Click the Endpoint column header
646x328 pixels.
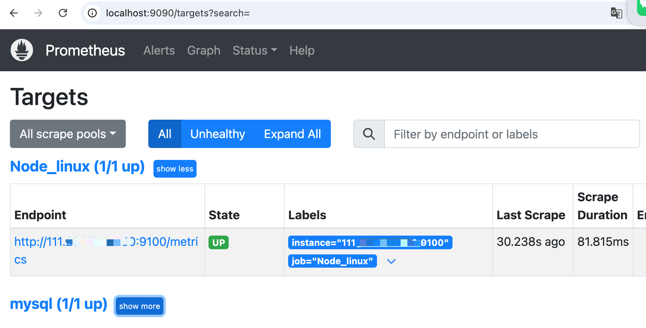[40, 215]
